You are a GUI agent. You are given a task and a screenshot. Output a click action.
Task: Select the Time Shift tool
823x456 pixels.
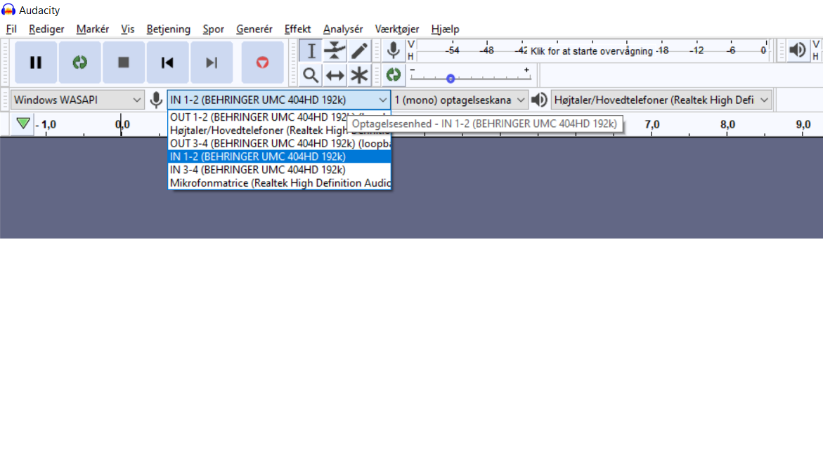[335, 75]
